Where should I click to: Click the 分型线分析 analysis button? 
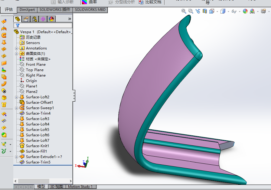(122, 2)
